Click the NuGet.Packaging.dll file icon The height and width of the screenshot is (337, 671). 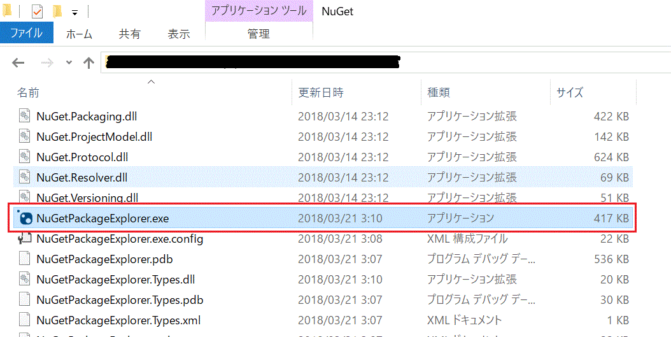(25, 116)
